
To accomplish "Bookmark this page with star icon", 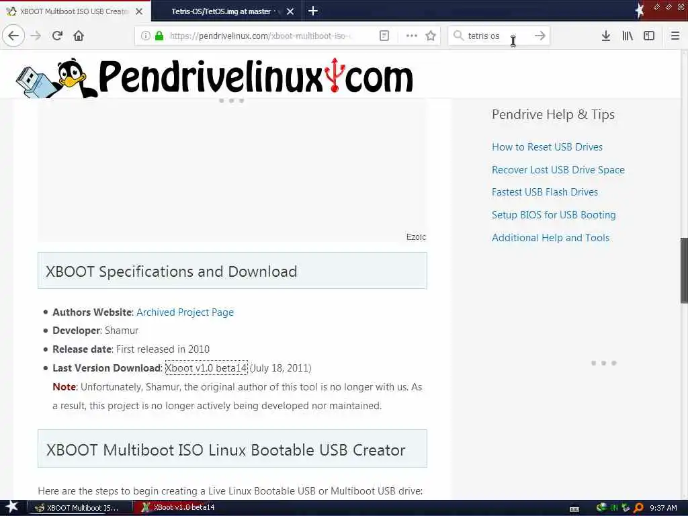I will [x=431, y=36].
